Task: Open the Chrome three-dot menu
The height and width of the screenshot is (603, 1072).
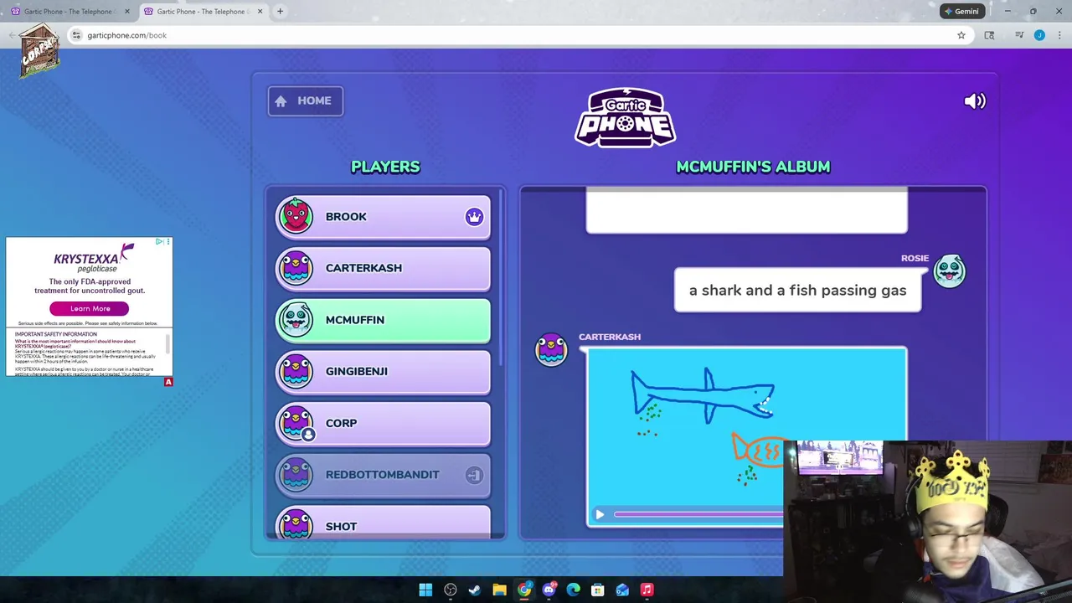Action: point(1059,35)
